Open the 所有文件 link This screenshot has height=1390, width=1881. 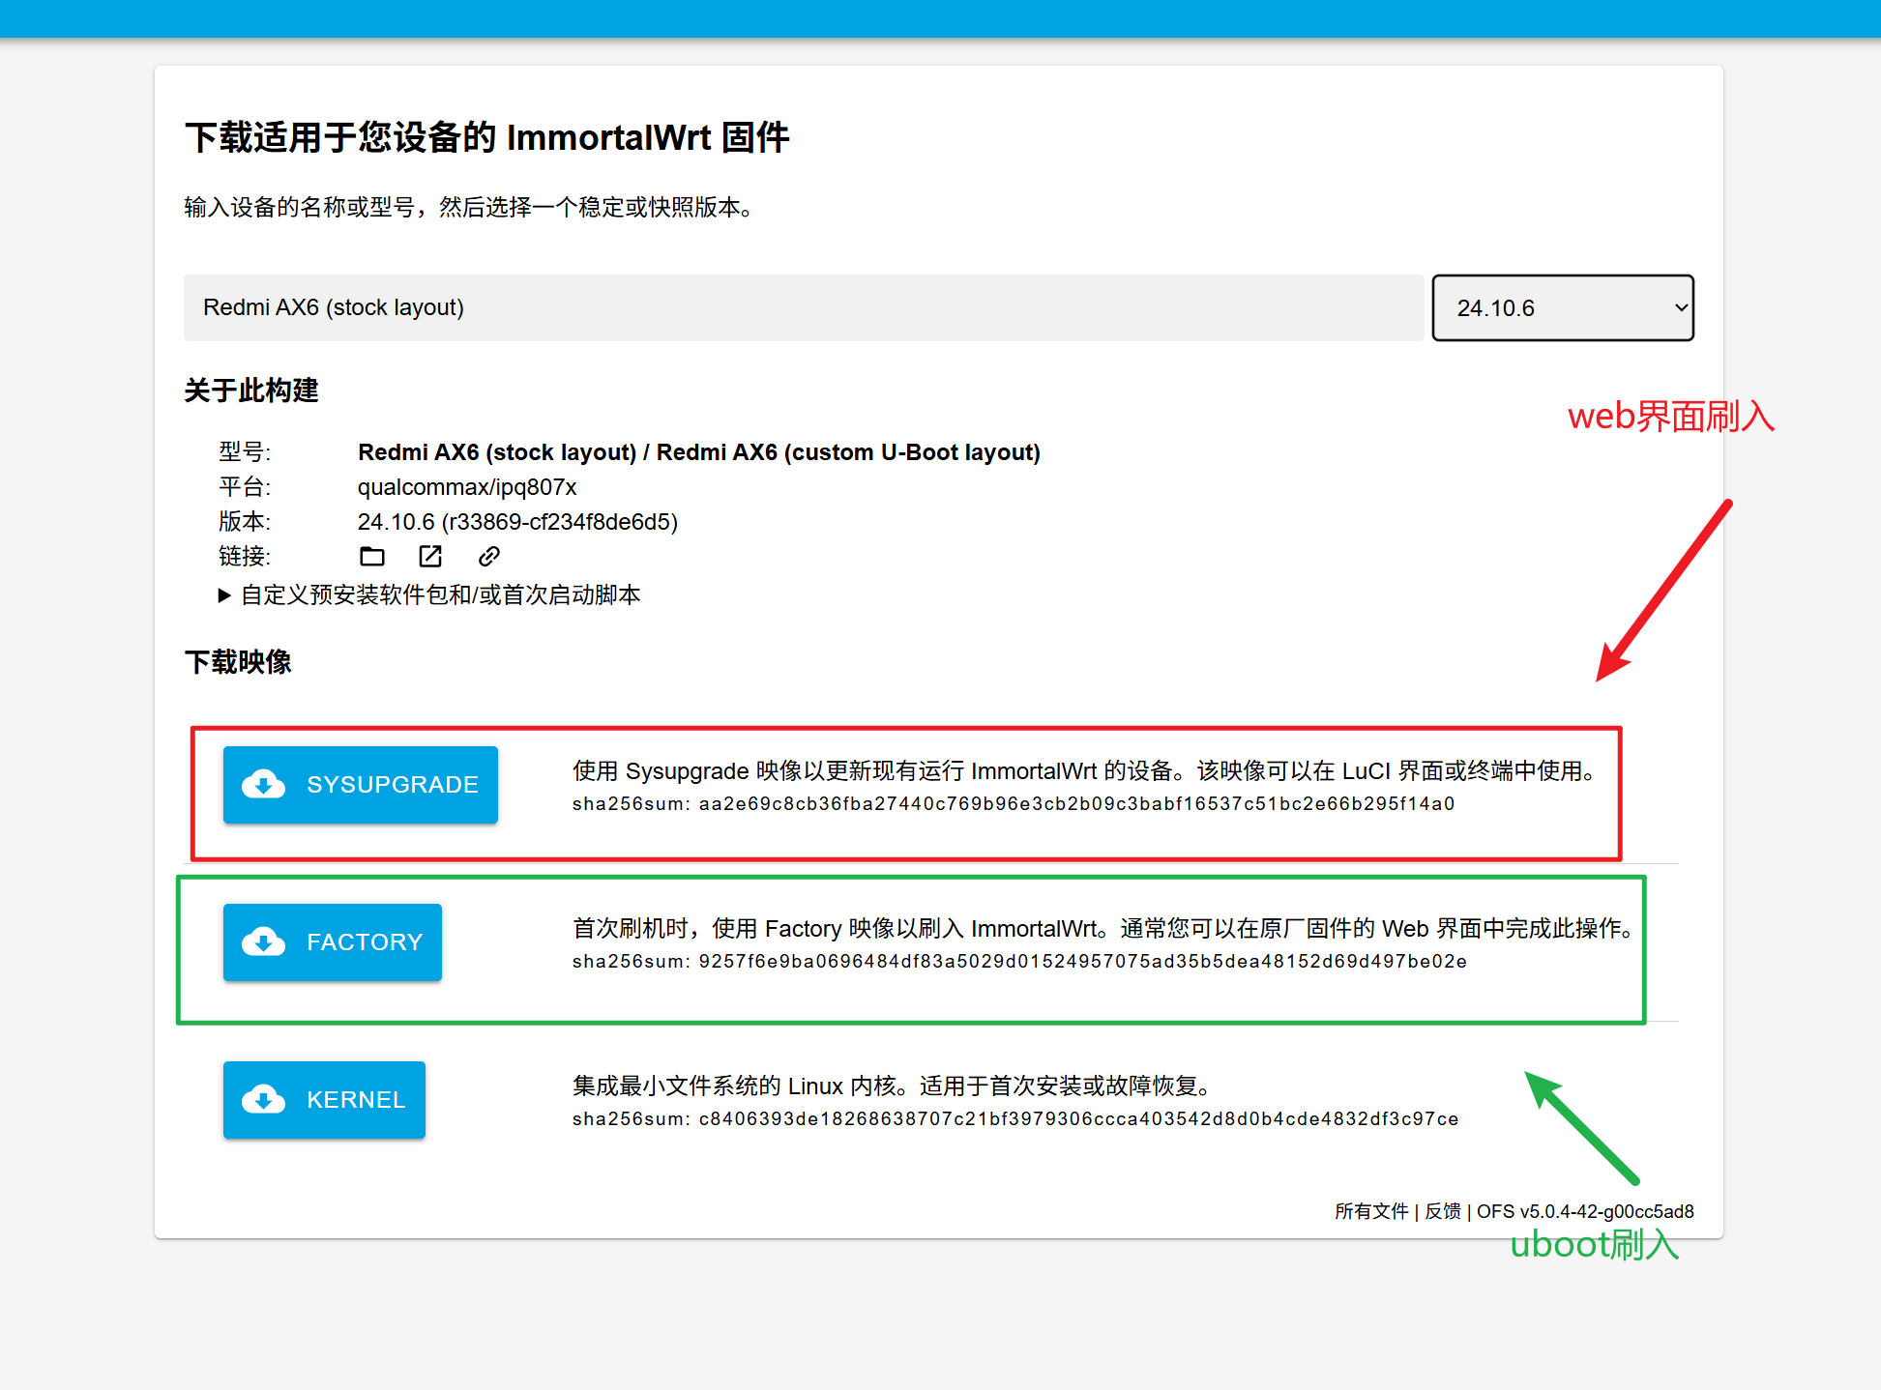[1371, 1211]
